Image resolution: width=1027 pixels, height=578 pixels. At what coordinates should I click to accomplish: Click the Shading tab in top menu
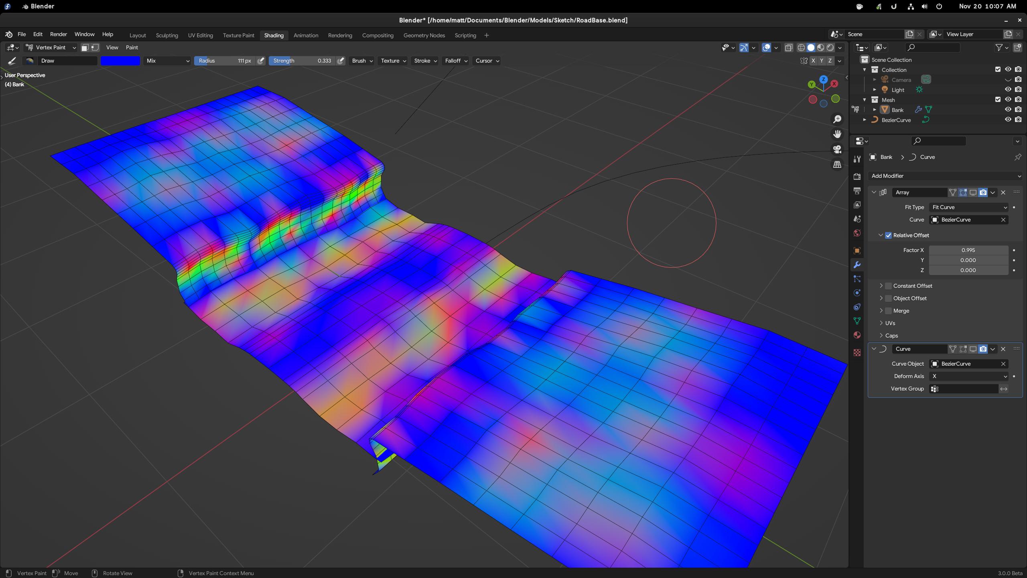[273, 35]
